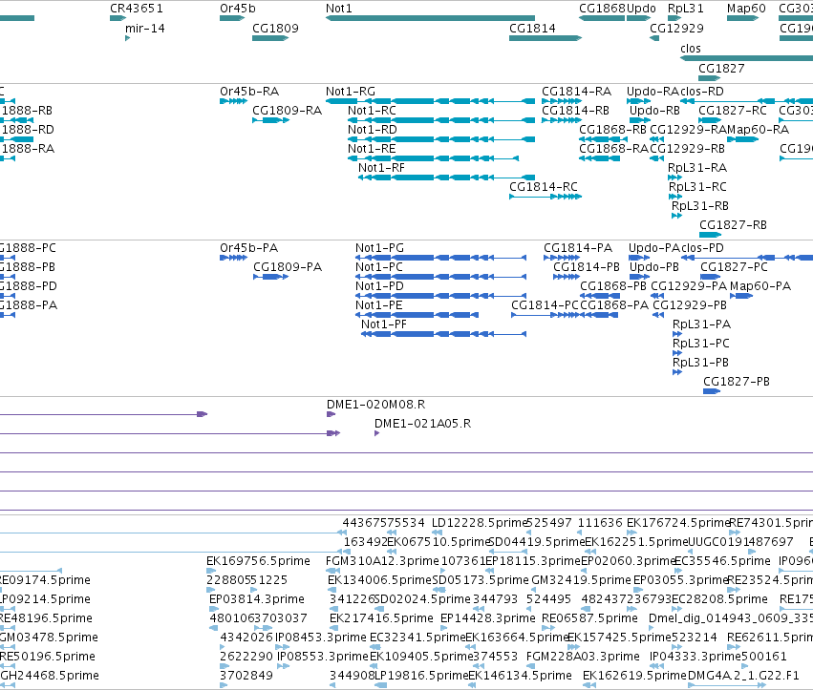Select EST RE50196.5prime label

pos(47,656)
